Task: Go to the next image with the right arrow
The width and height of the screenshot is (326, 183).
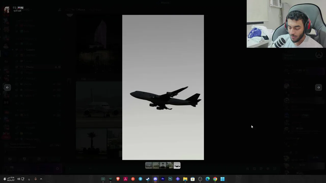Action: (x=318, y=87)
